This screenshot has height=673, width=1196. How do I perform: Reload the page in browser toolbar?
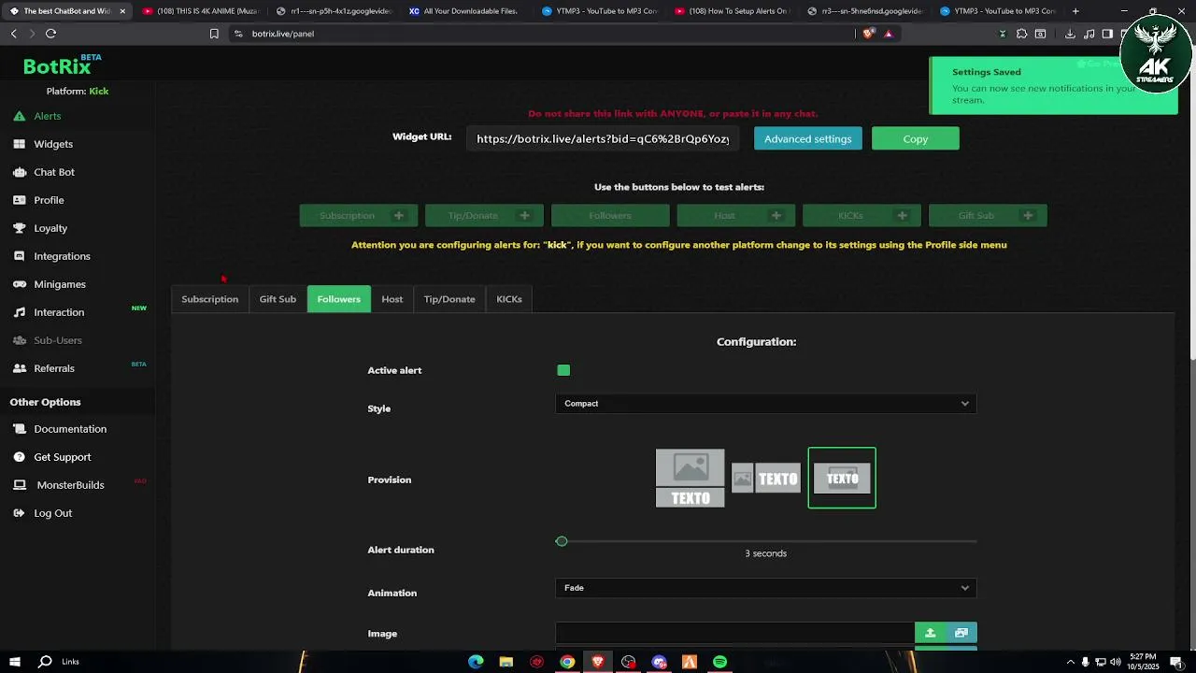click(x=50, y=34)
